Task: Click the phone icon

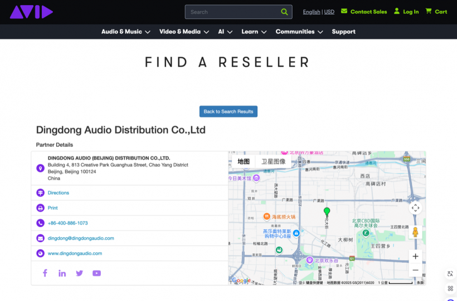Action: point(40,223)
